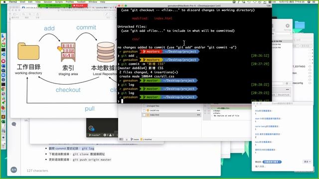Open the ellipsis menu for css/all.css
The image size is (319, 179).
pos(198,110)
